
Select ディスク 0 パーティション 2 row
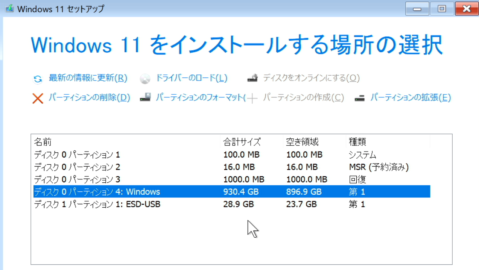pos(231,167)
